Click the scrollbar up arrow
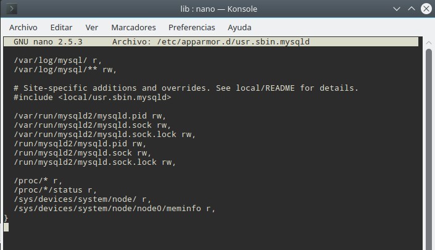Screen dimensions: 435x250 pyautogui.click(x=429, y=43)
